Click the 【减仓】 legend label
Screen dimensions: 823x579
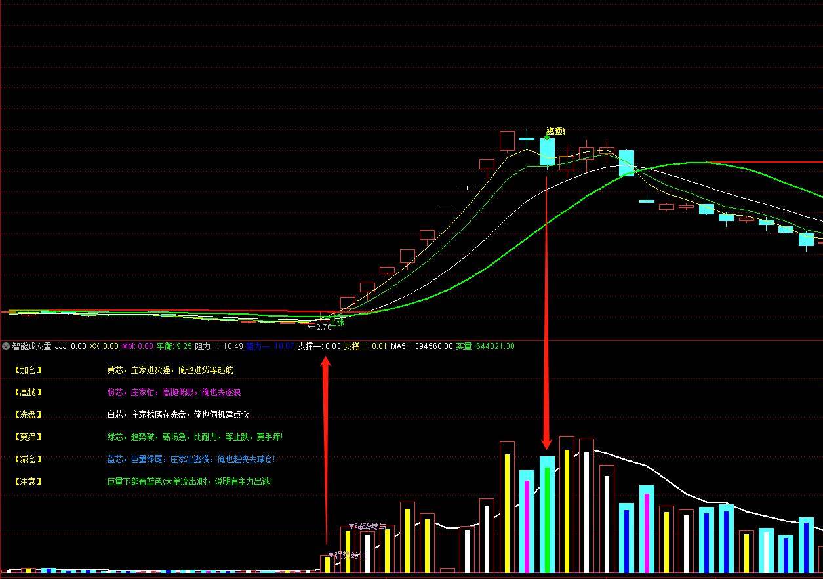point(28,459)
